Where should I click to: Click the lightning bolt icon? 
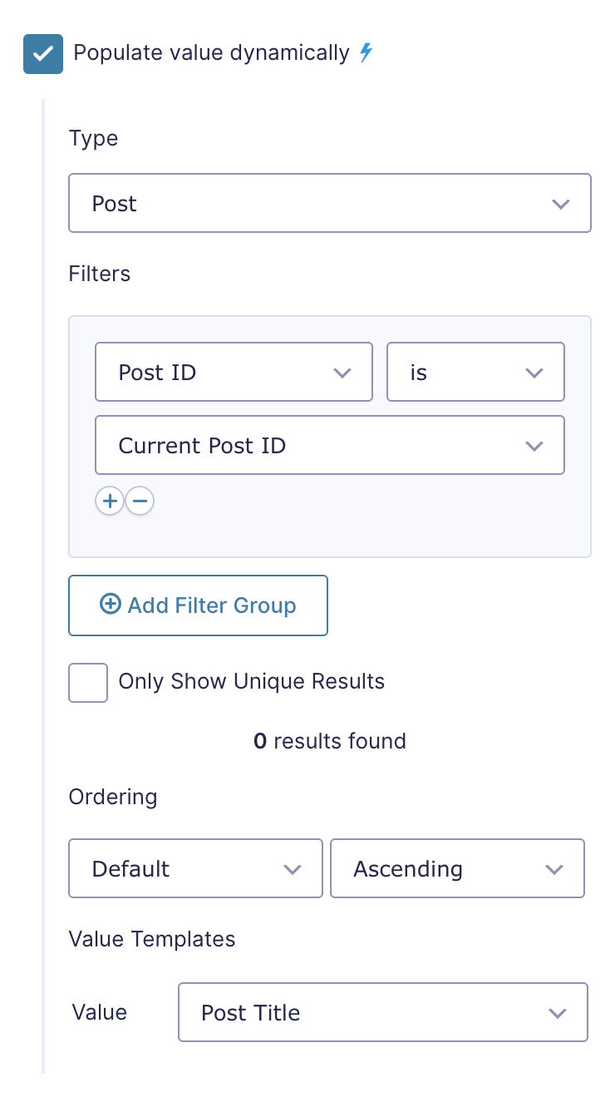coord(366,53)
